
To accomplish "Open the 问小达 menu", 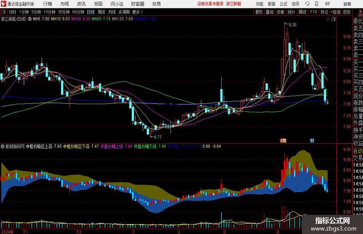I will [117, 4].
